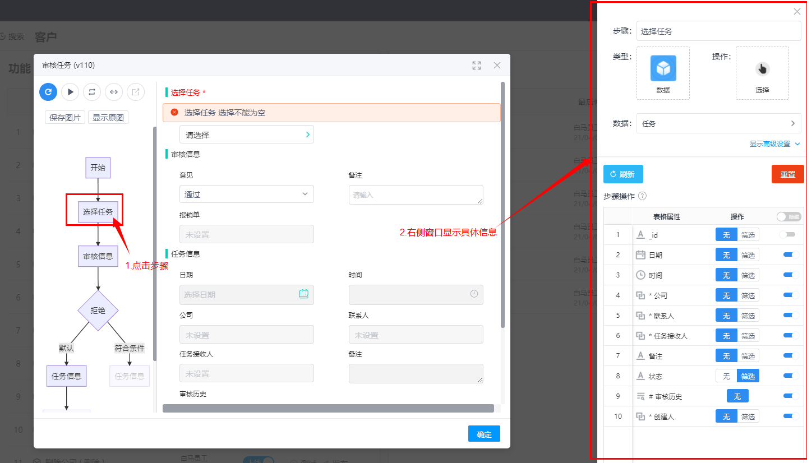Select the 拒绝 decision node in flowchart
The width and height of the screenshot is (807, 463).
(98, 310)
